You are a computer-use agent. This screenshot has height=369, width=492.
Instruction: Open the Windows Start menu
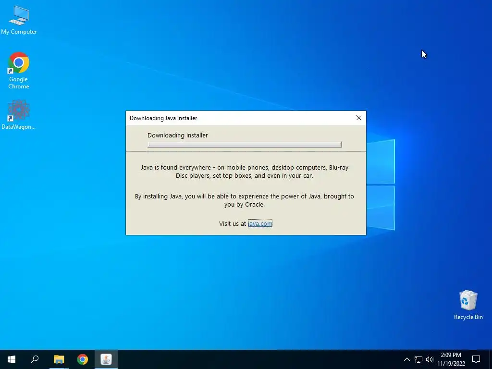click(x=12, y=359)
